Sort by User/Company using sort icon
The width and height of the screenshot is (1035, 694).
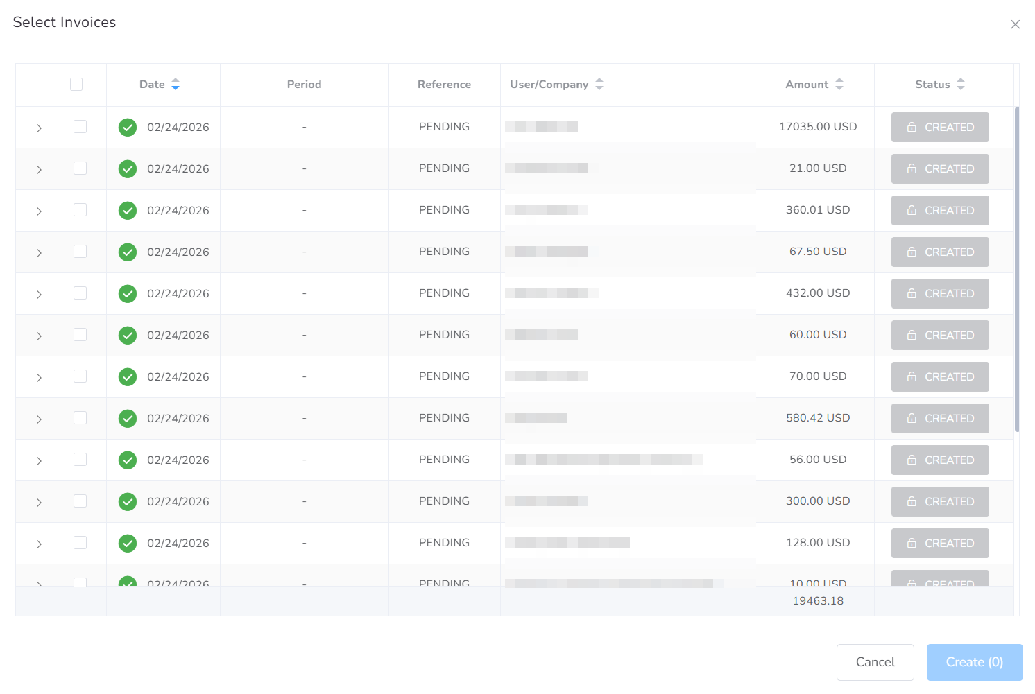click(x=599, y=85)
